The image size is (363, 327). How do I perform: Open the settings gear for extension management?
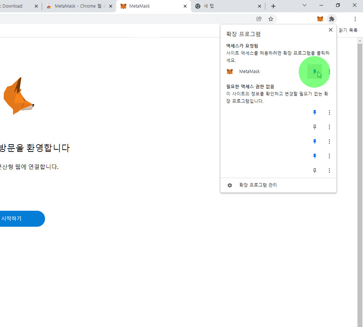click(x=230, y=185)
